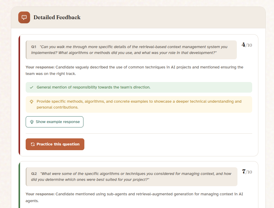This screenshot has height=208, width=274.
Task: Click the lightbulb icon in the improvement suggestion
Action: click(32, 101)
